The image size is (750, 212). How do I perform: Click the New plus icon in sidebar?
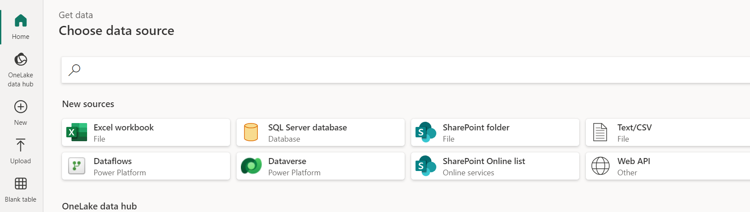point(21,107)
